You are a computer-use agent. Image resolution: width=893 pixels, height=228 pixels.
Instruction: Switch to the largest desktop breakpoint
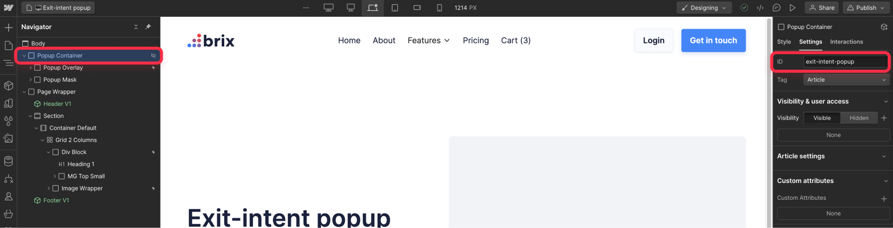[x=328, y=8]
